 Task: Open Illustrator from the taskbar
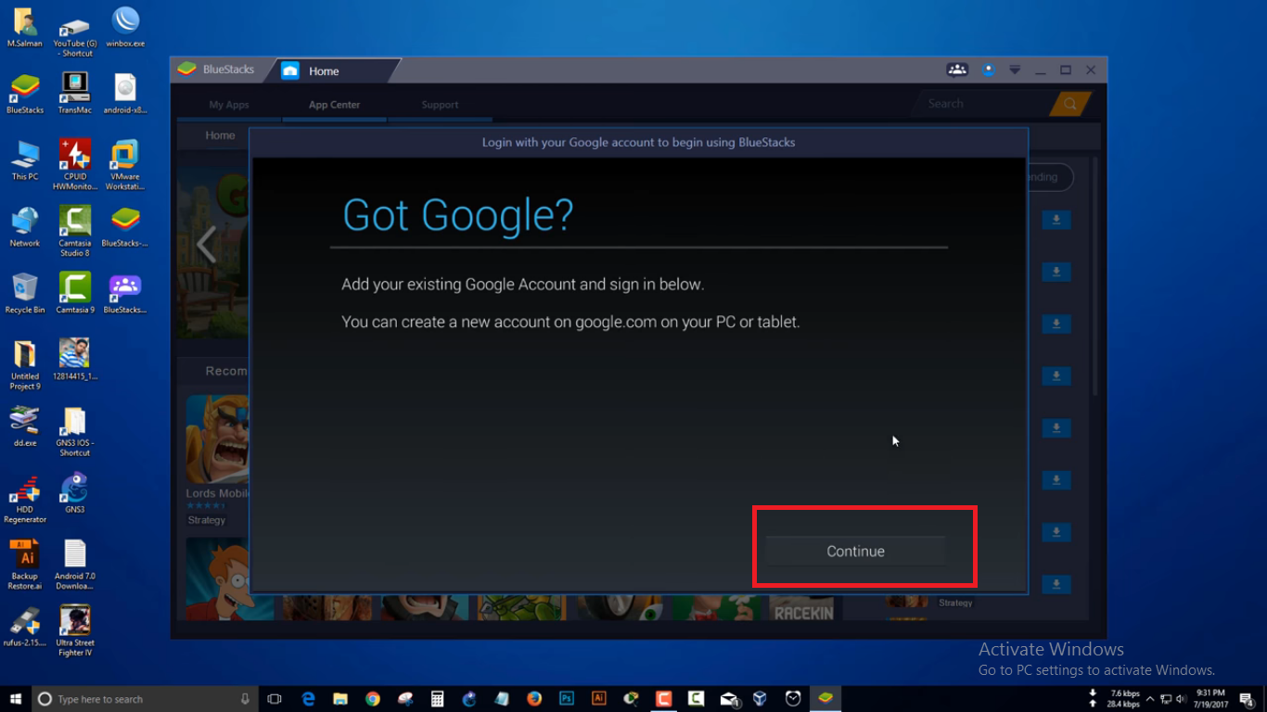[x=599, y=699]
